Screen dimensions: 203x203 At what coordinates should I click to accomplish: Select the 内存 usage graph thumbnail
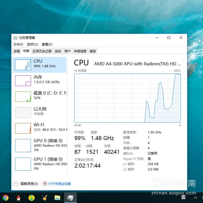pyautogui.click(x=23, y=81)
